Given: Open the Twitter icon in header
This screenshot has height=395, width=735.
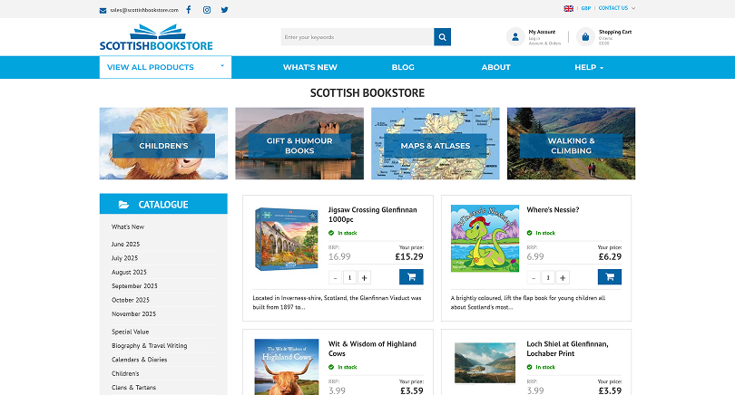Looking at the screenshot, I should tap(224, 9).
